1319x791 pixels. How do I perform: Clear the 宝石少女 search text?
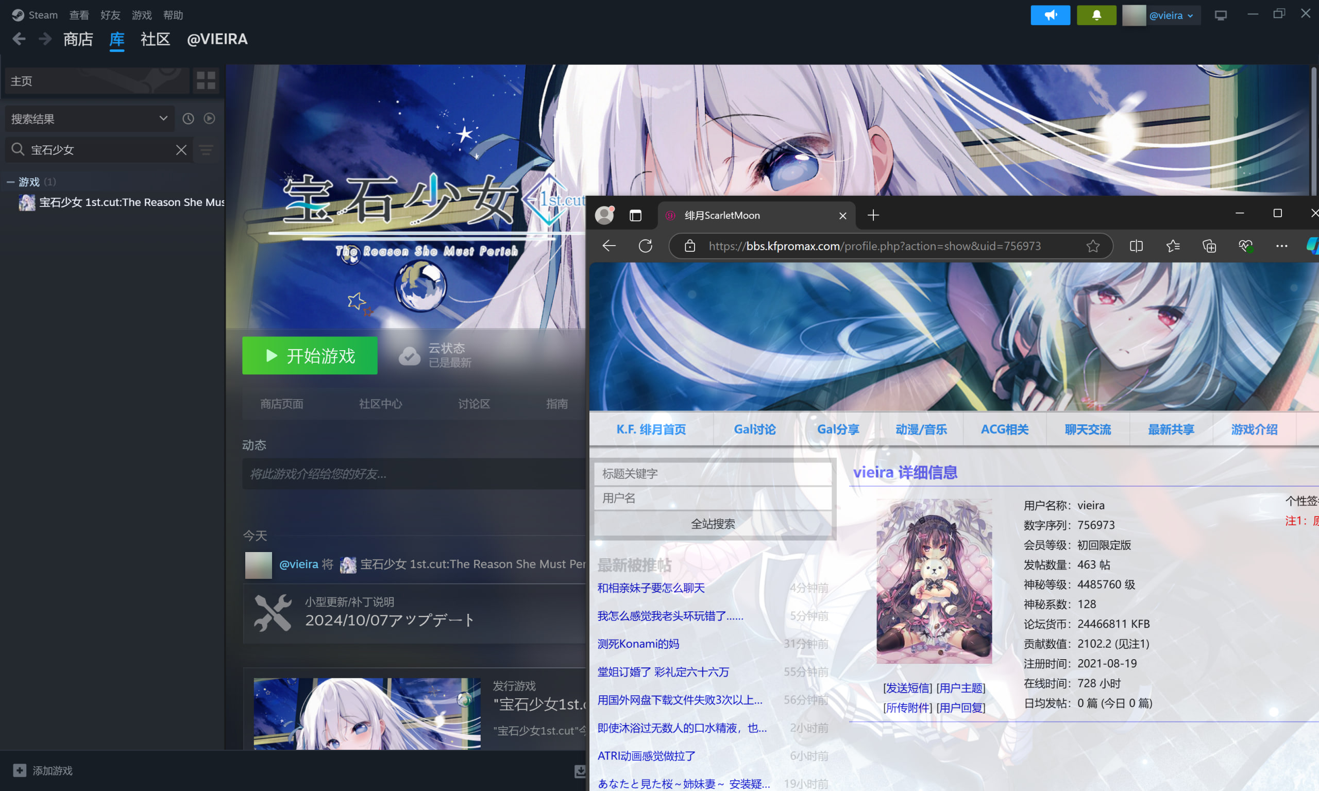click(x=181, y=150)
